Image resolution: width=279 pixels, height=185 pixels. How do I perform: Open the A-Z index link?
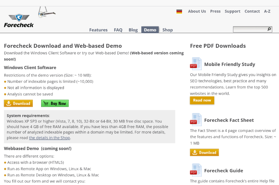click(x=267, y=11)
